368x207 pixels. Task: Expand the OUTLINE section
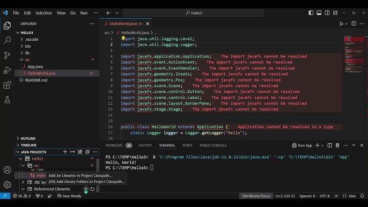pyautogui.click(x=28, y=138)
